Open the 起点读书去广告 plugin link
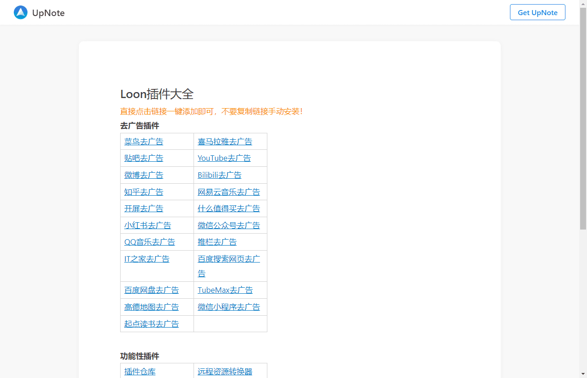The width and height of the screenshot is (587, 378). (151, 323)
